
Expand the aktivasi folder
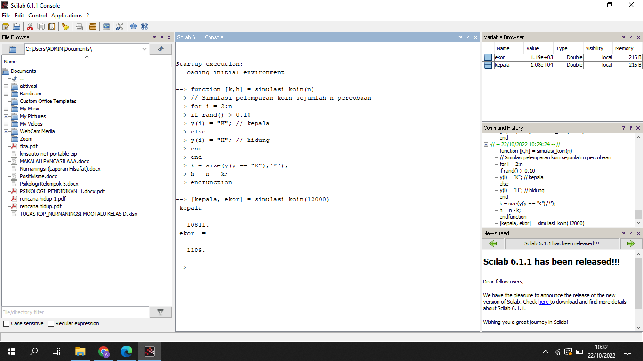click(6, 86)
